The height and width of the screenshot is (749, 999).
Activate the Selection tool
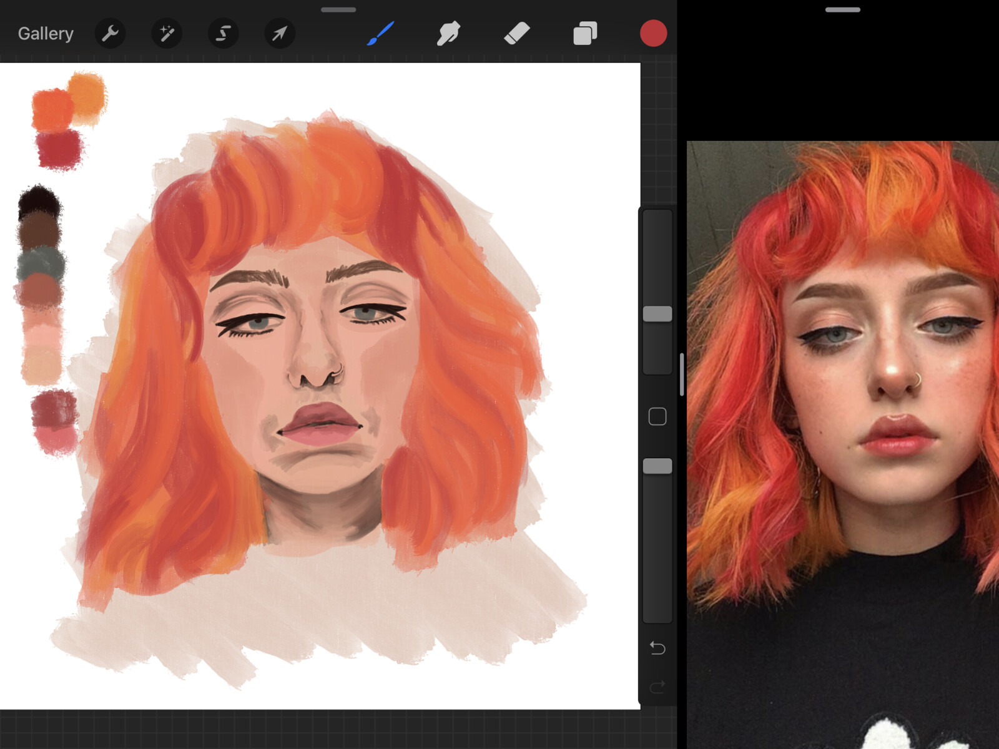(223, 34)
